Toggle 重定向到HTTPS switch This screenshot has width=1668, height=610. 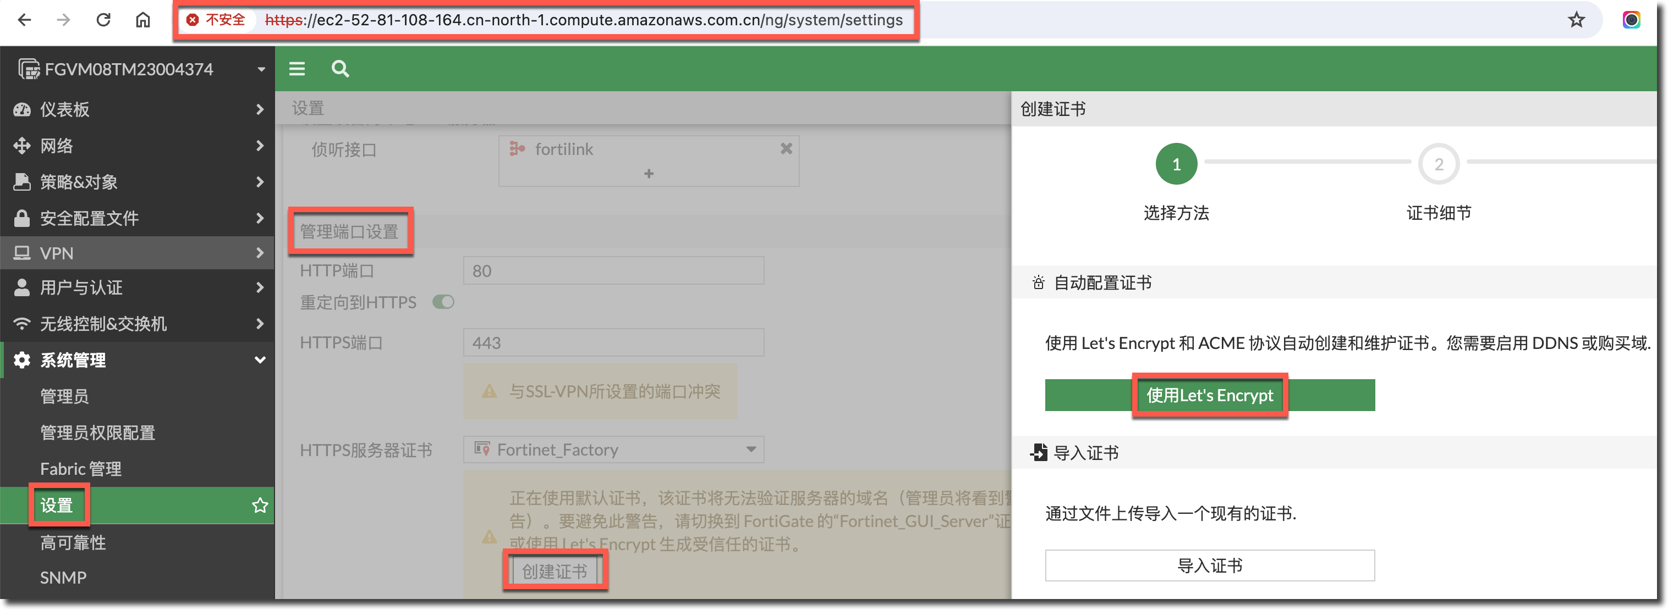(x=443, y=302)
